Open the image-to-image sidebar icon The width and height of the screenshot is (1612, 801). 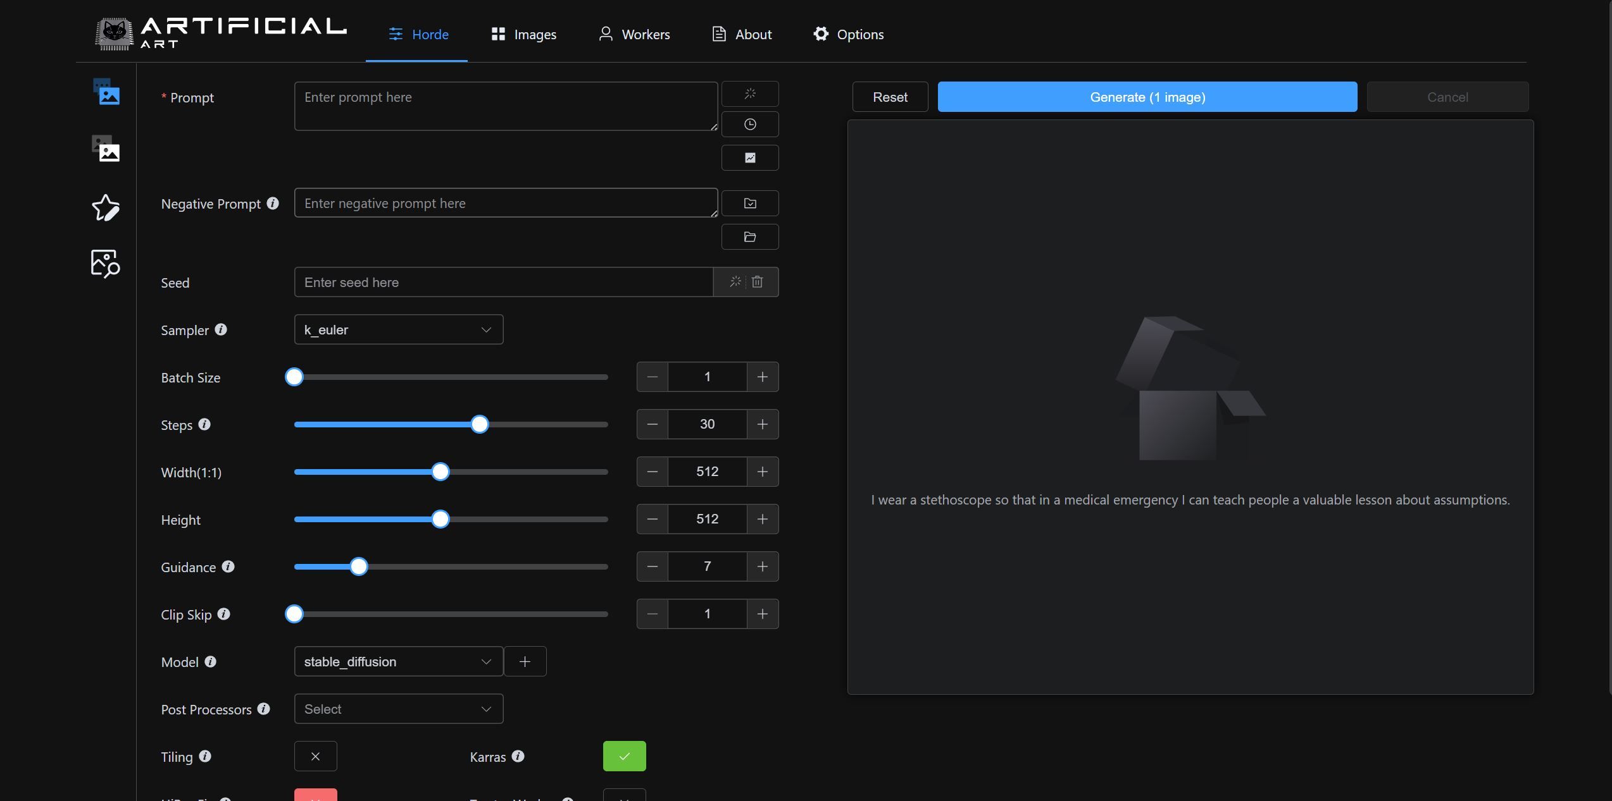(106, 149)
